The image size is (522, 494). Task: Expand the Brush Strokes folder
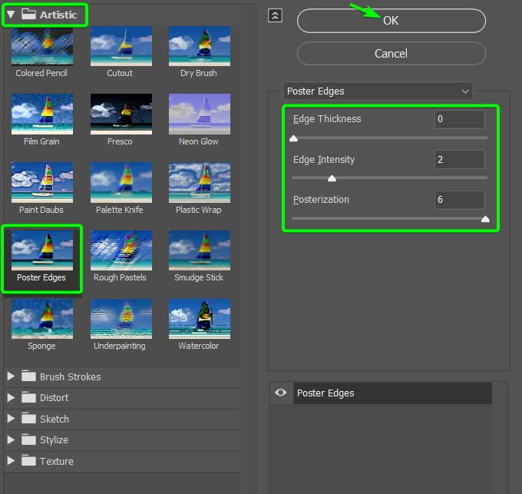tap(11, 376)
